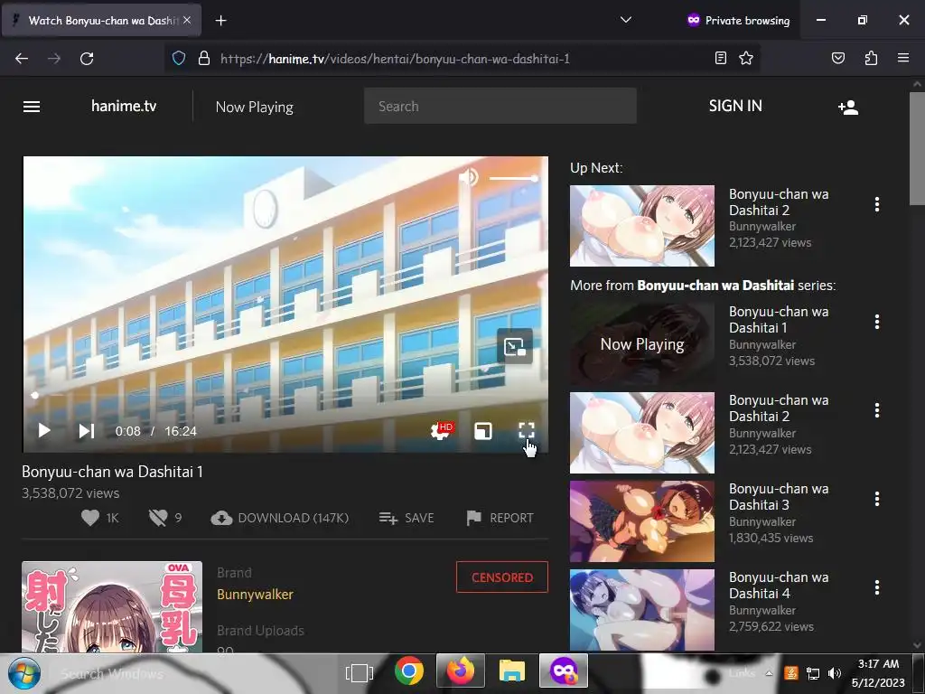Open system volume tray icon
925x694 pixels.
[x=834, y=673]
